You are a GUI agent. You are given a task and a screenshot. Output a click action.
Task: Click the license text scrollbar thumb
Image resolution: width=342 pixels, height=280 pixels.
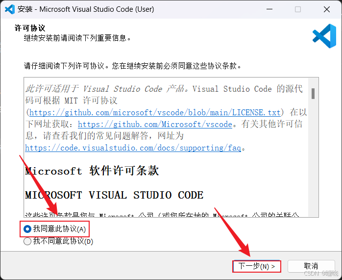[x=313, y=94]
